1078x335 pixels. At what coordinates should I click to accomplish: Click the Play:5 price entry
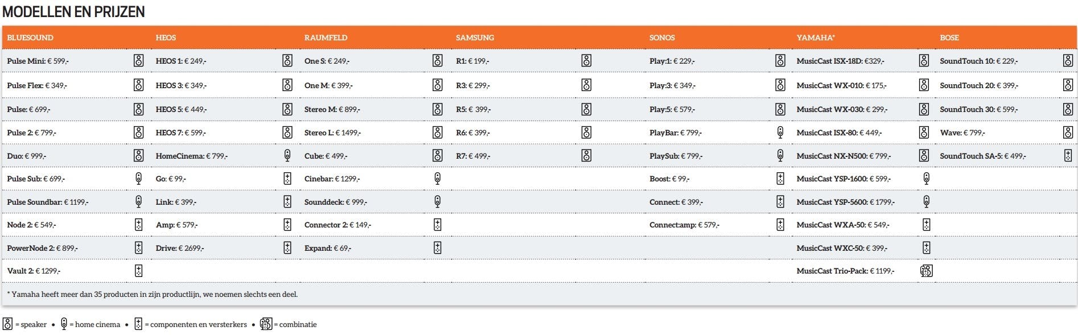coord(672,109)
